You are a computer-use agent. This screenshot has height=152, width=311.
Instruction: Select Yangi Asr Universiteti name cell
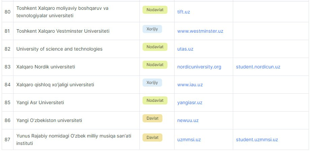pos(76,102)
